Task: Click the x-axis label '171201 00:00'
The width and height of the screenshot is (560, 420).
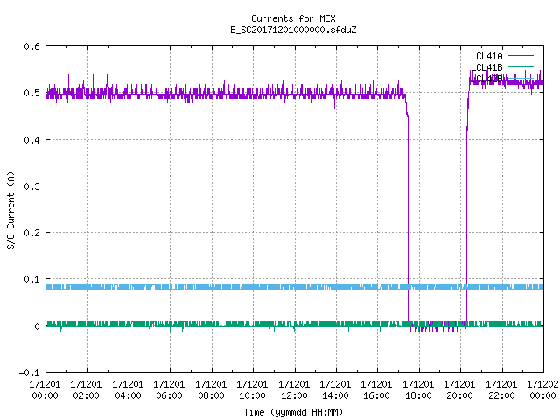Action: 45,390
